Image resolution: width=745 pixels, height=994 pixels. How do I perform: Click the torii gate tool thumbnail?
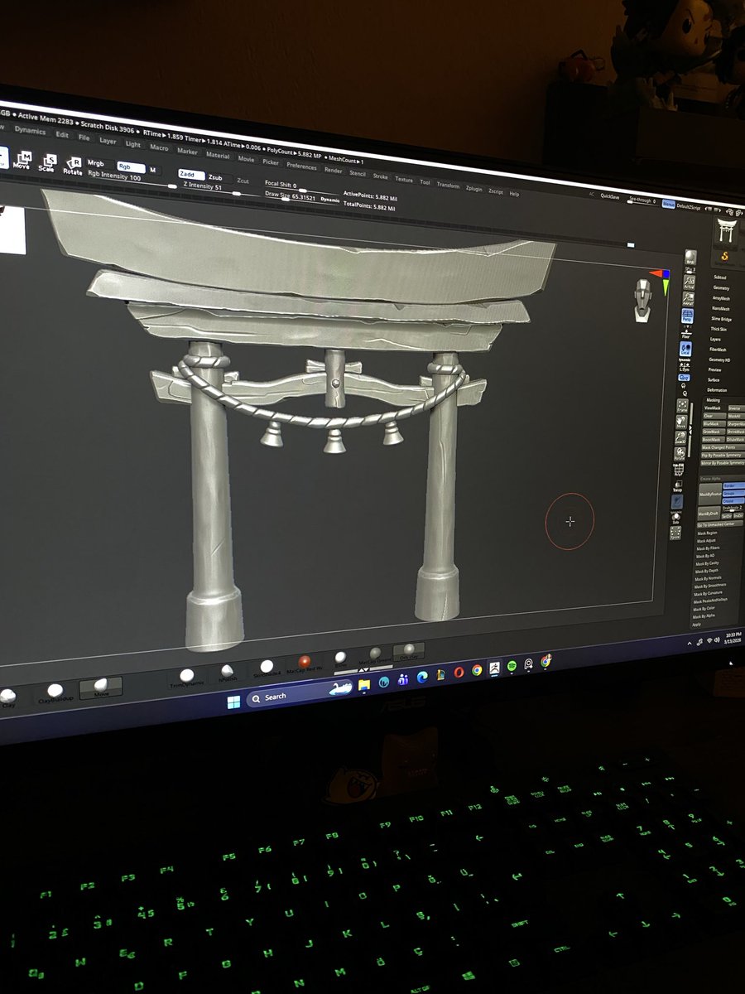726,232
